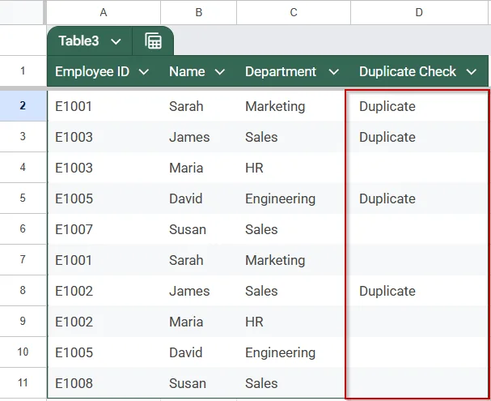Select cell E1003 in row 4
This screenshot has width=491, height=401.
coord(104,168)
